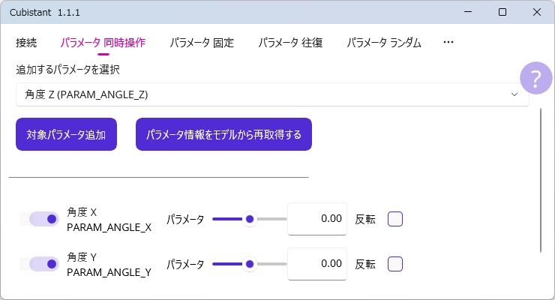Check the 反転 checkbox for PARAM_ANGLE_X
555x300 pixels.
pyautogui.click(x=395, y=219)
